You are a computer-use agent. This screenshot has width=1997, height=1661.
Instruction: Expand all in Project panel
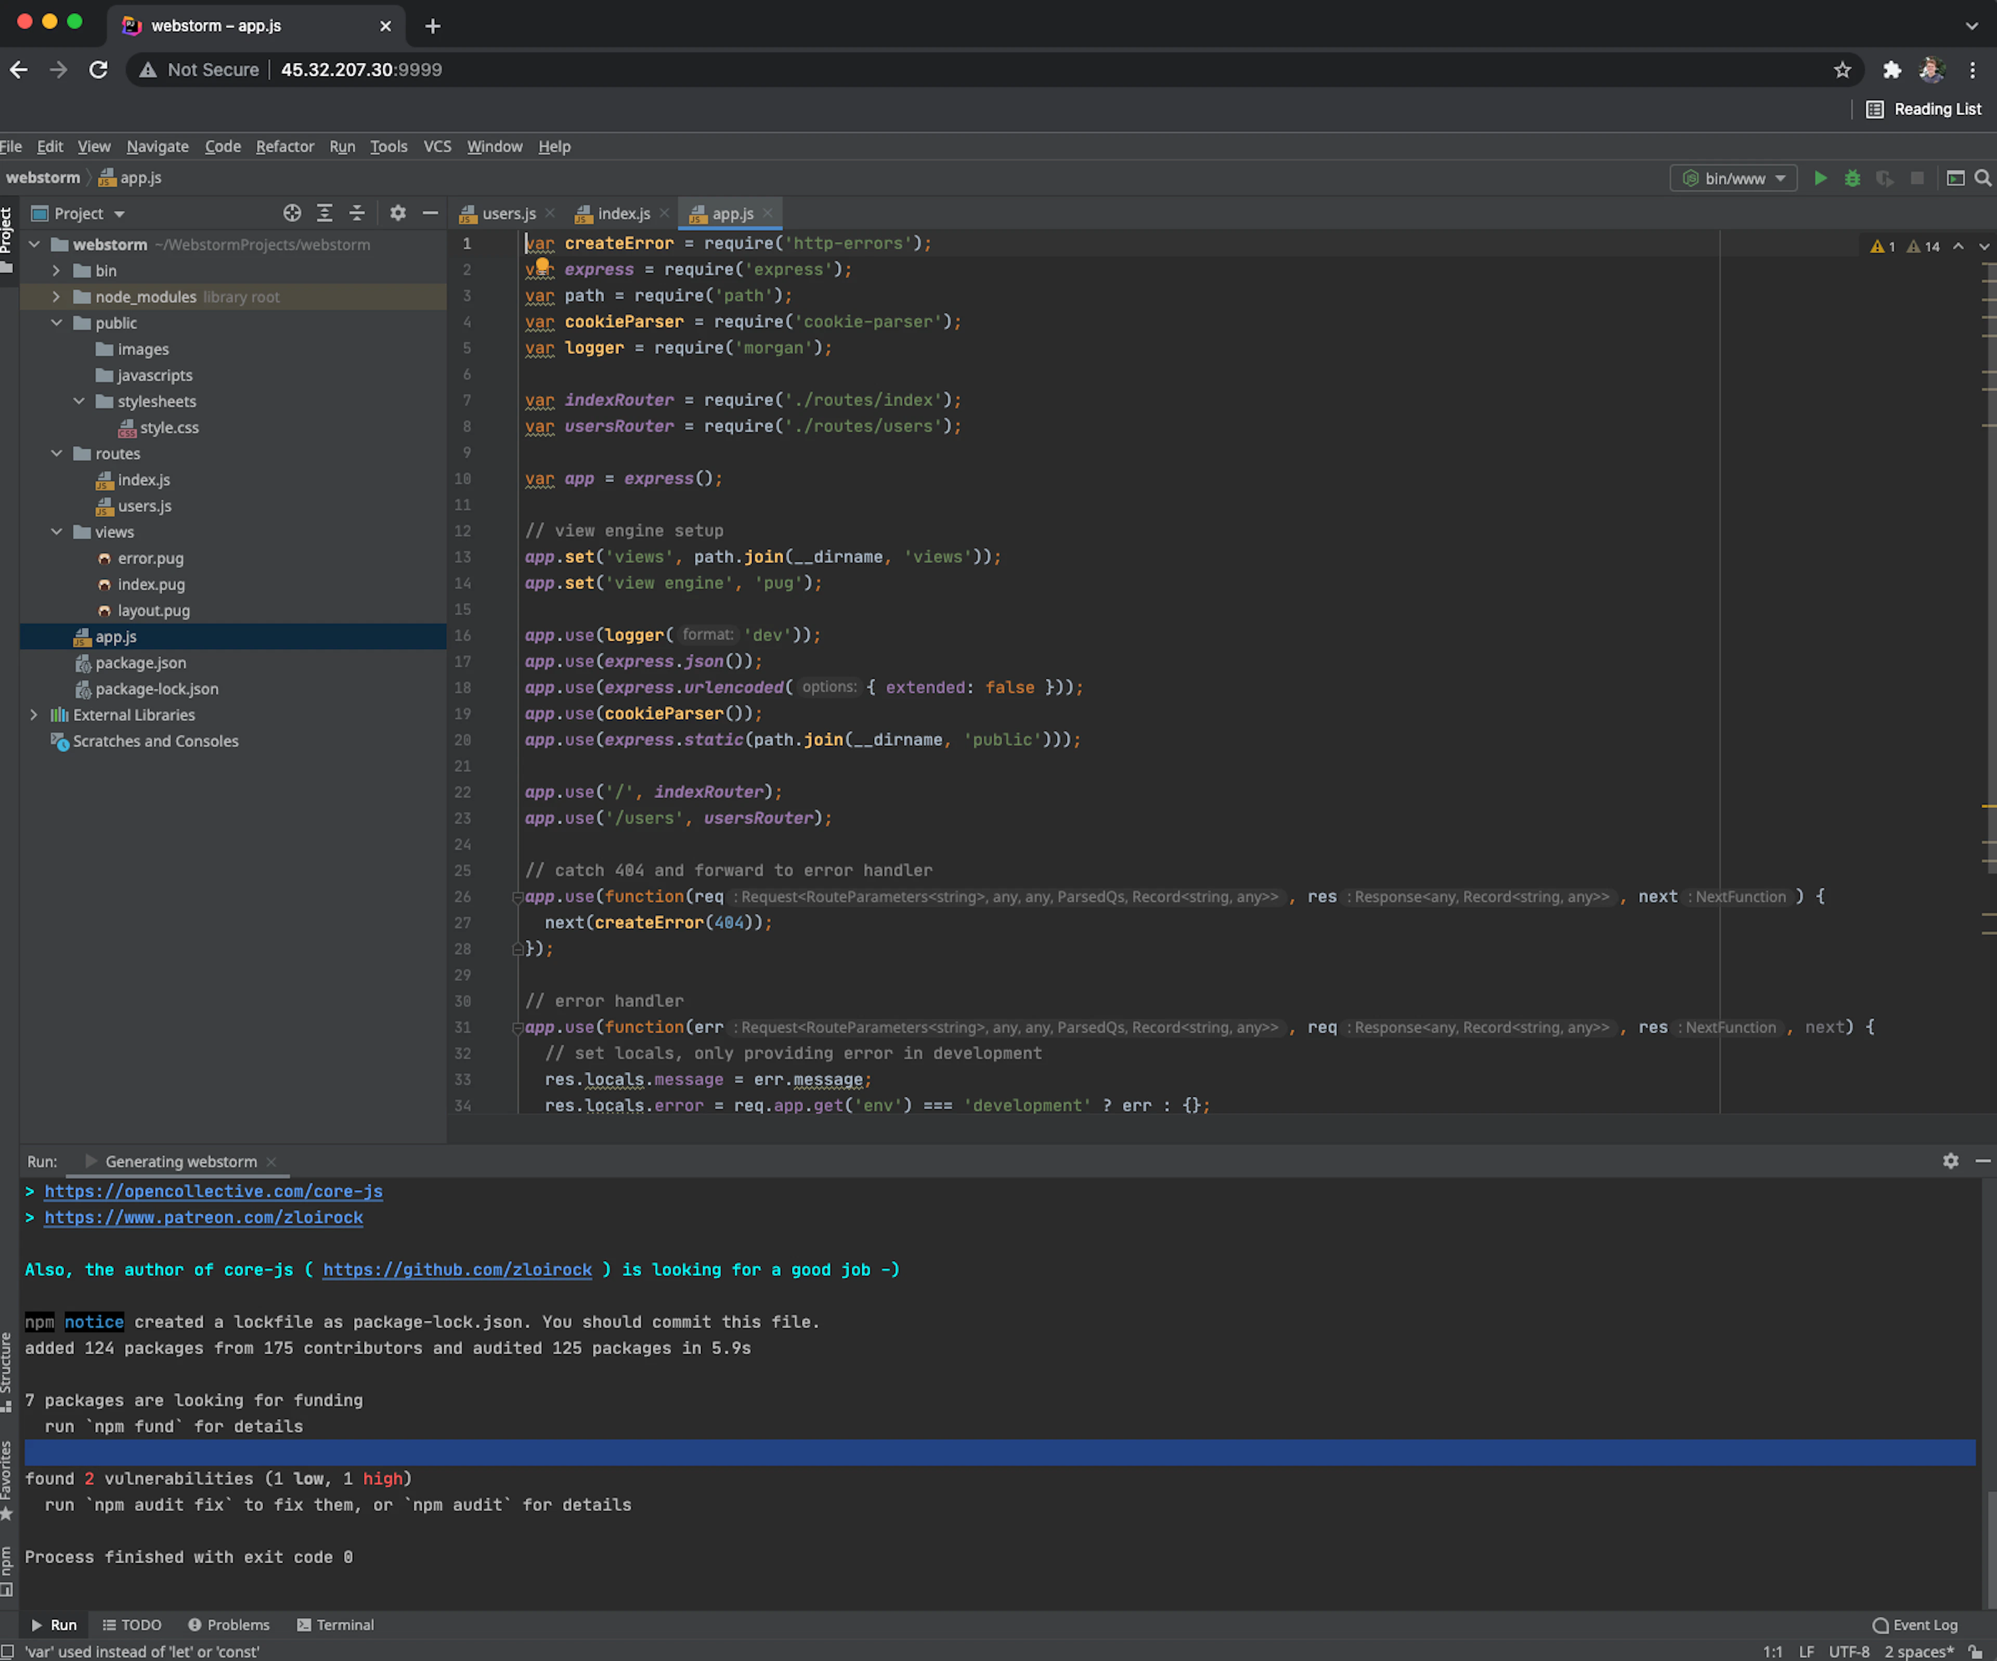click(x=325, y=213)
